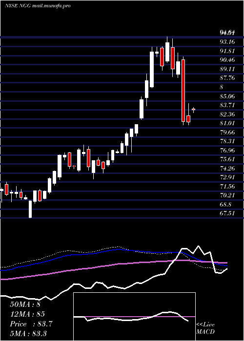Click the 'NYSE NGG mail.munafa.pro' chart title
This screenshot has height=341, width=244.
38,6
